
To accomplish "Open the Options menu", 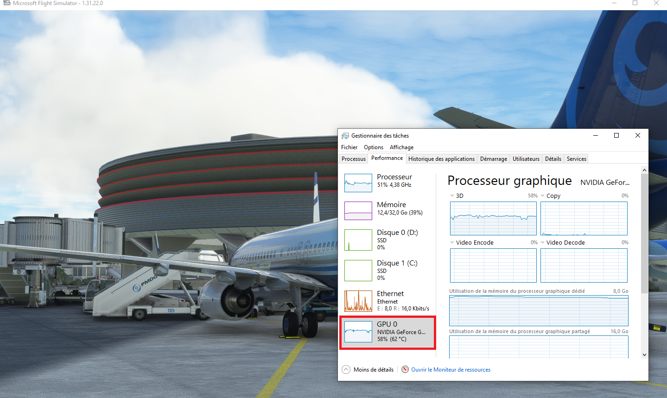I will [374, 147].
